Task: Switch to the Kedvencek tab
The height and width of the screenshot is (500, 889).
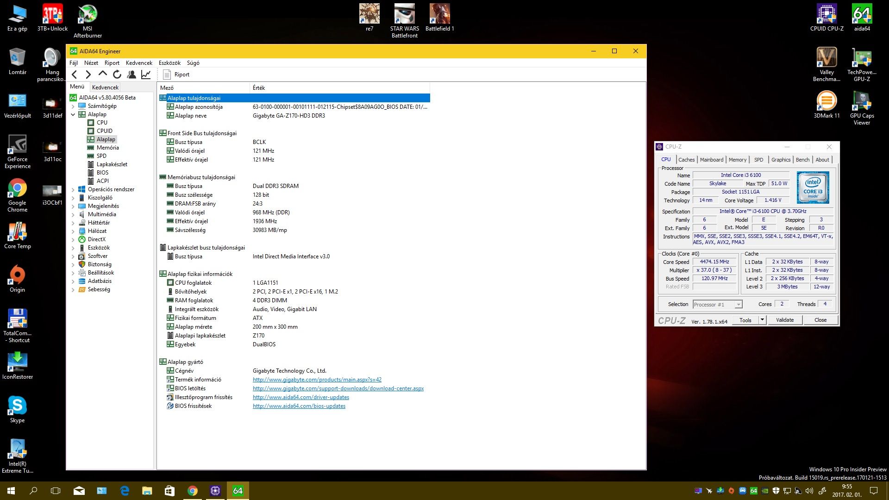Action: (105, 87)
